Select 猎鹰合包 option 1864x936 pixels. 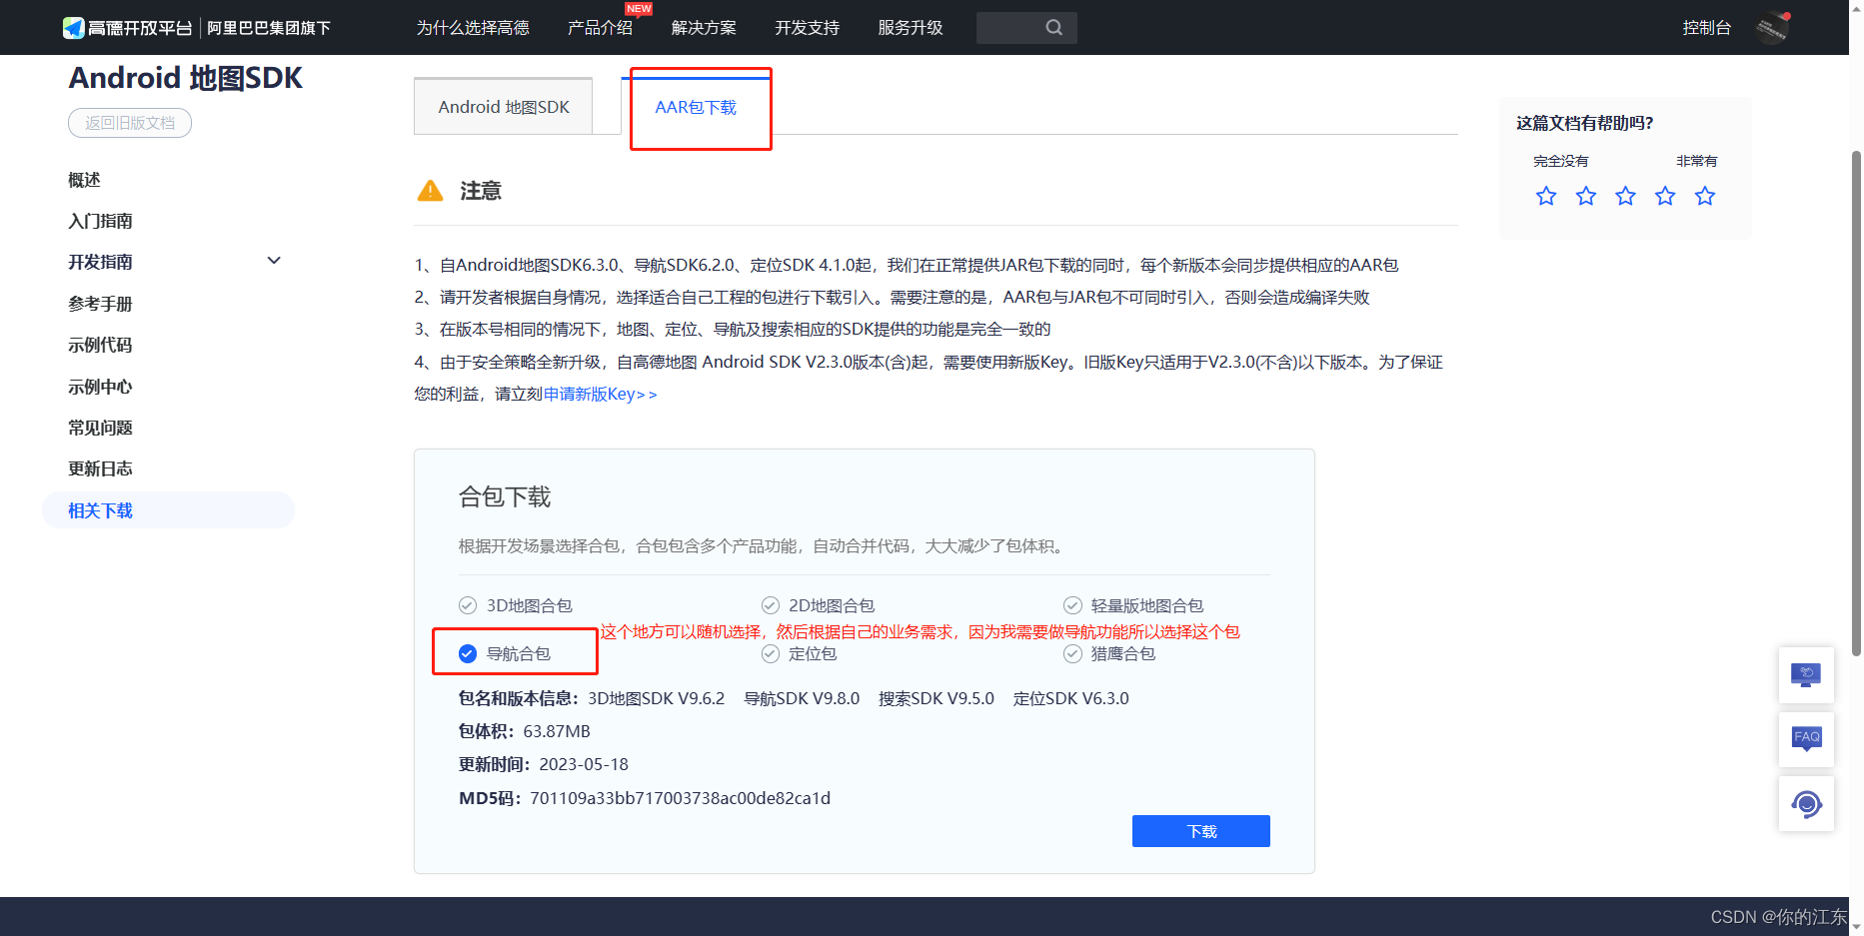point(1109,653)
